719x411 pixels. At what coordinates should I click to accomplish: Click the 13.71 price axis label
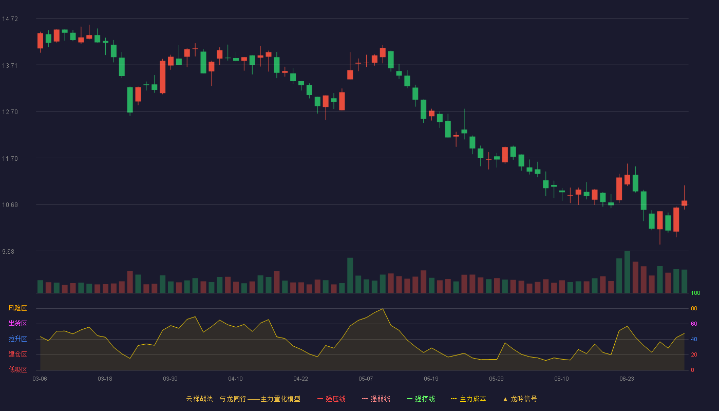tap(10, 66)
